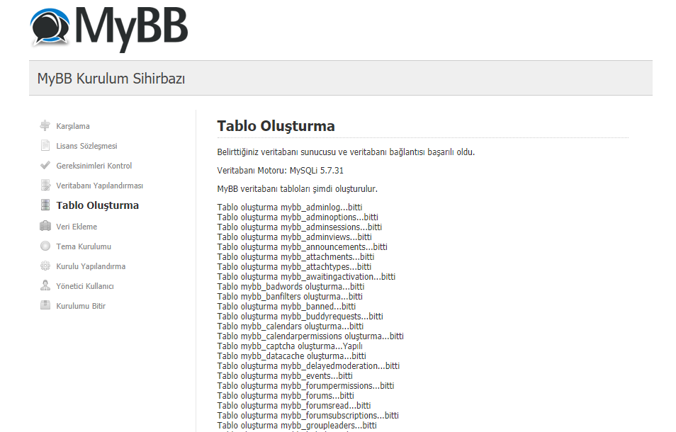Click the 'MyBB veritabanı tabloları şimdi oluşturulur' line
This screenshot has height=432, width=676.
point(298,189)
